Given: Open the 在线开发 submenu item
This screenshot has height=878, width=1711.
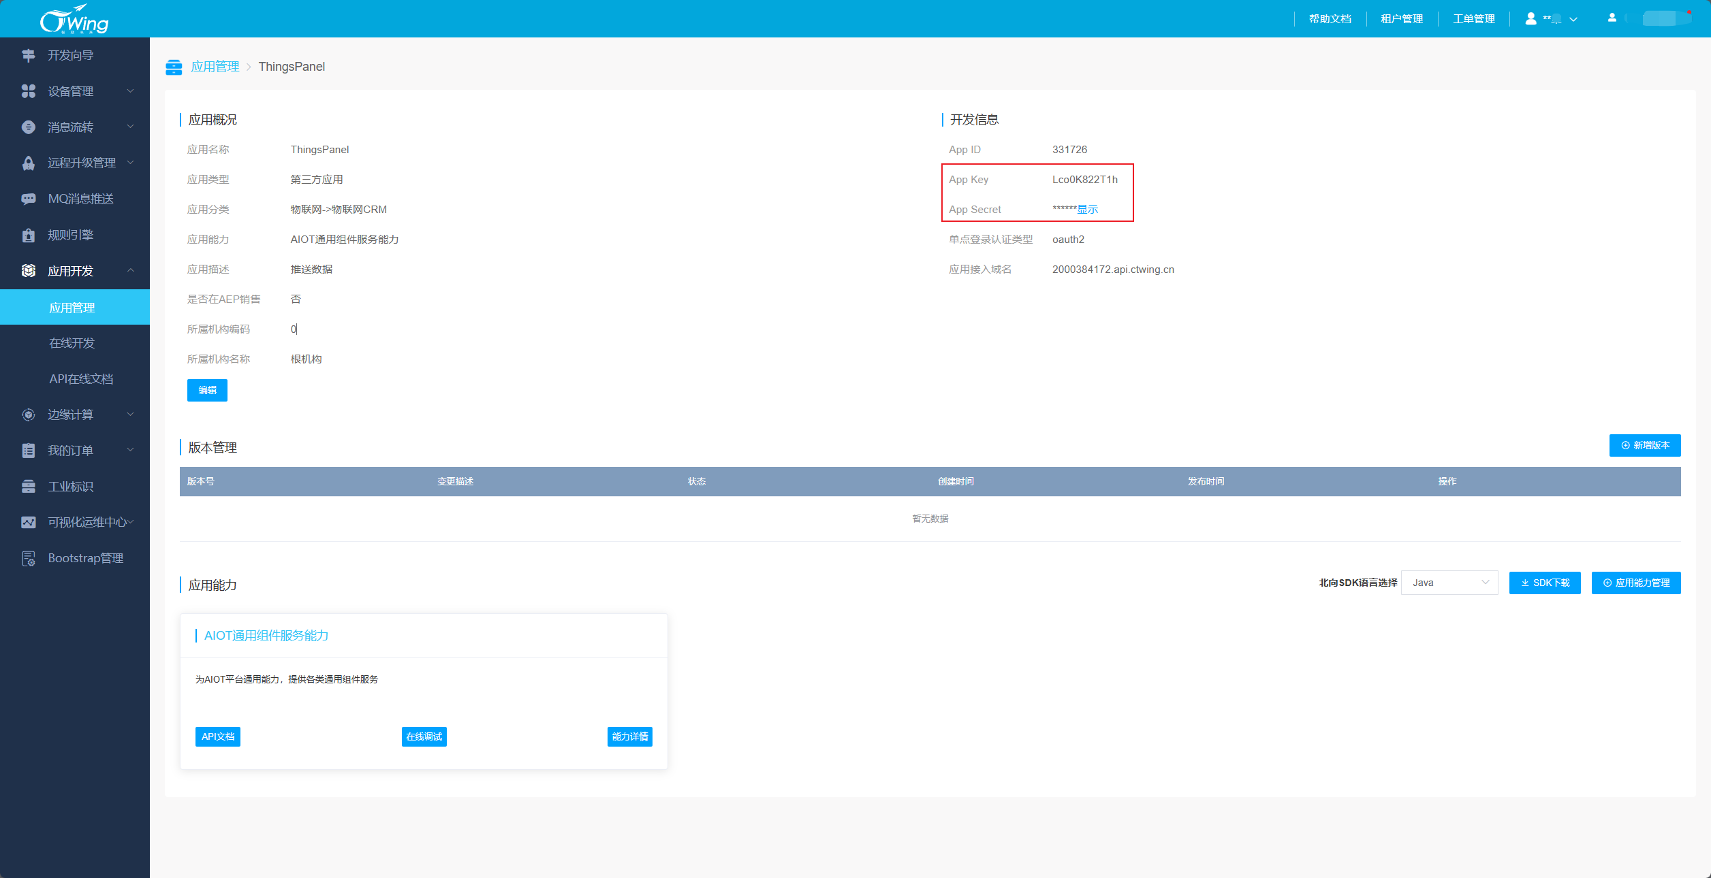Looking at the screenshot, I should click(72, 343).
